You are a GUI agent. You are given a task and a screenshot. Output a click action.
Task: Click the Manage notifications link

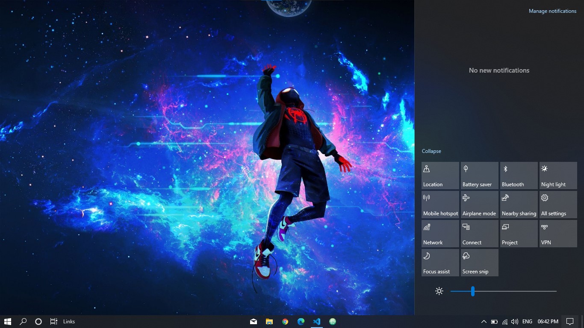click(552, 11)
